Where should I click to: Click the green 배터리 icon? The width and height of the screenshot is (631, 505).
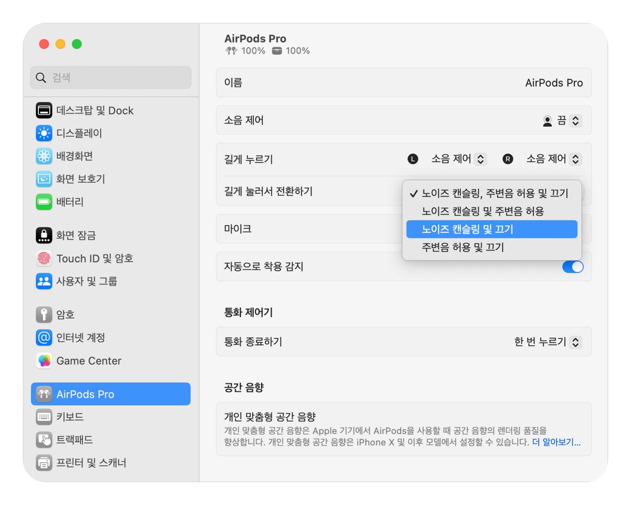click(x=44, y=202)
